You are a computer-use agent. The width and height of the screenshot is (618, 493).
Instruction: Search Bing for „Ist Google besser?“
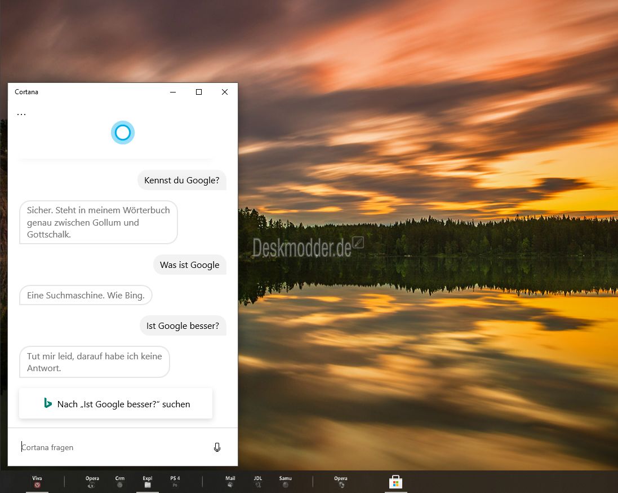(115, 403)
